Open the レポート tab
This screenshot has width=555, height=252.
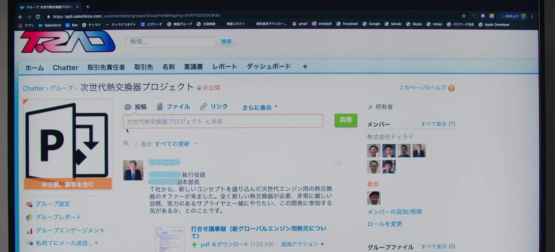(225, 67)
